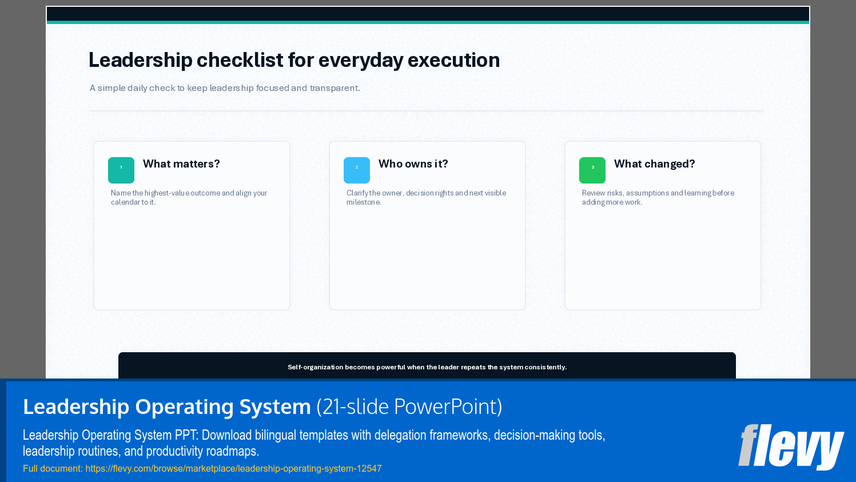Viewport: 856px width, 482px height.
Task: Select the 'Name the highest-value outcome' description
Action: (x=189, y=197)
